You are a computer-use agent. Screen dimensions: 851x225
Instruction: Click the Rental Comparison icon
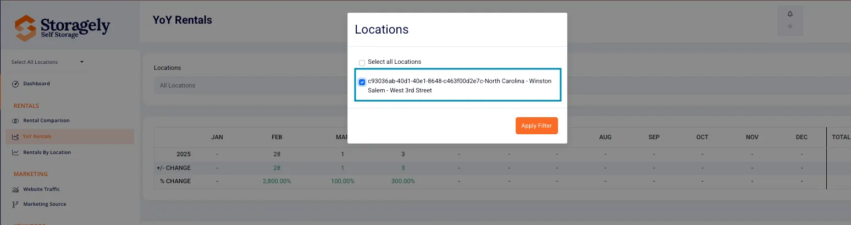[x=15, y=120]
